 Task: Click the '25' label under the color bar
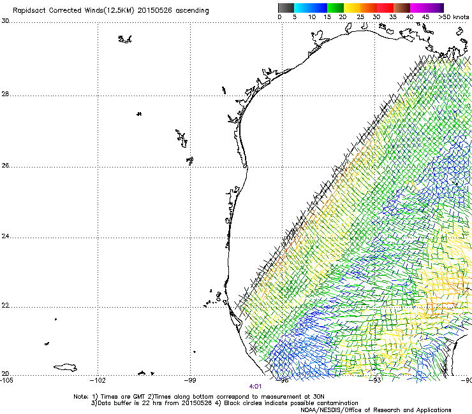click(x=360, y=17)
